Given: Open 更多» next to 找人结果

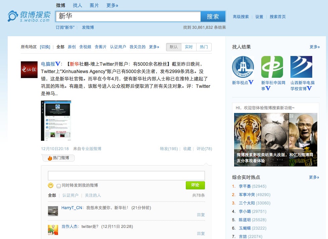Looking at the screenshot, I should 315,47.
